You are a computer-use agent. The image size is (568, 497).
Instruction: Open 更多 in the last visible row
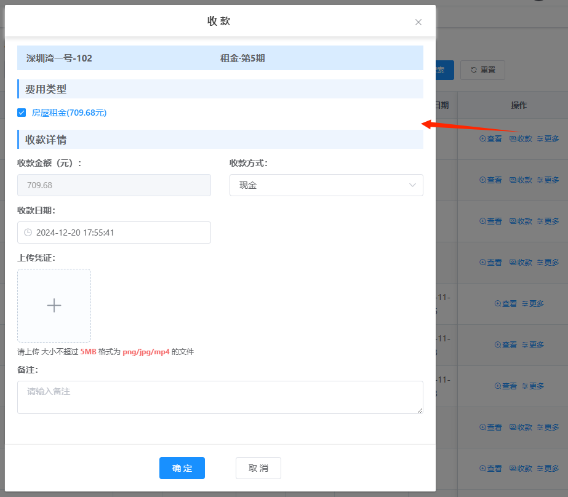coord(548,468)
